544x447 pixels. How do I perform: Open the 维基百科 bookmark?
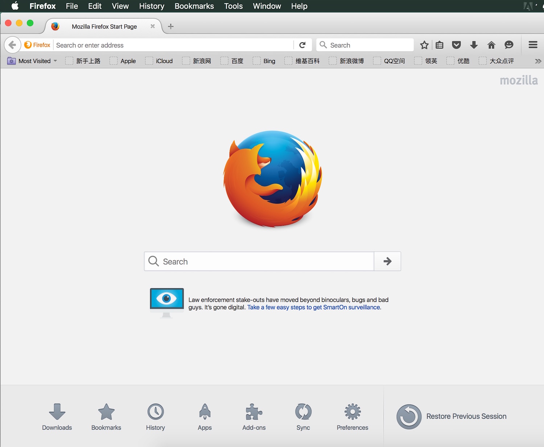pos(302,61)
